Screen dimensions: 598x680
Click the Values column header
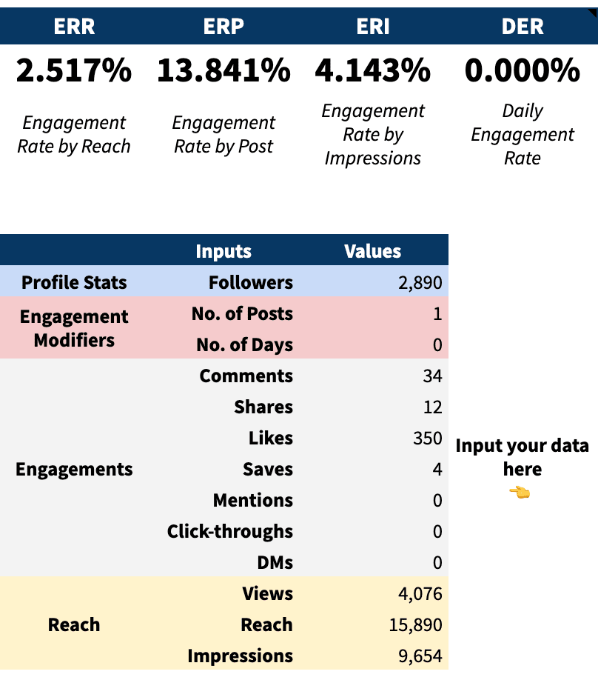point(373,250)
